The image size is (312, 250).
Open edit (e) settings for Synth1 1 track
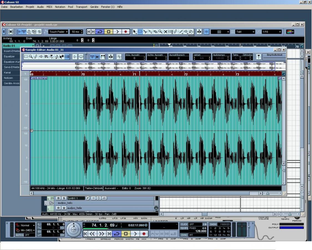coord(88,198)
